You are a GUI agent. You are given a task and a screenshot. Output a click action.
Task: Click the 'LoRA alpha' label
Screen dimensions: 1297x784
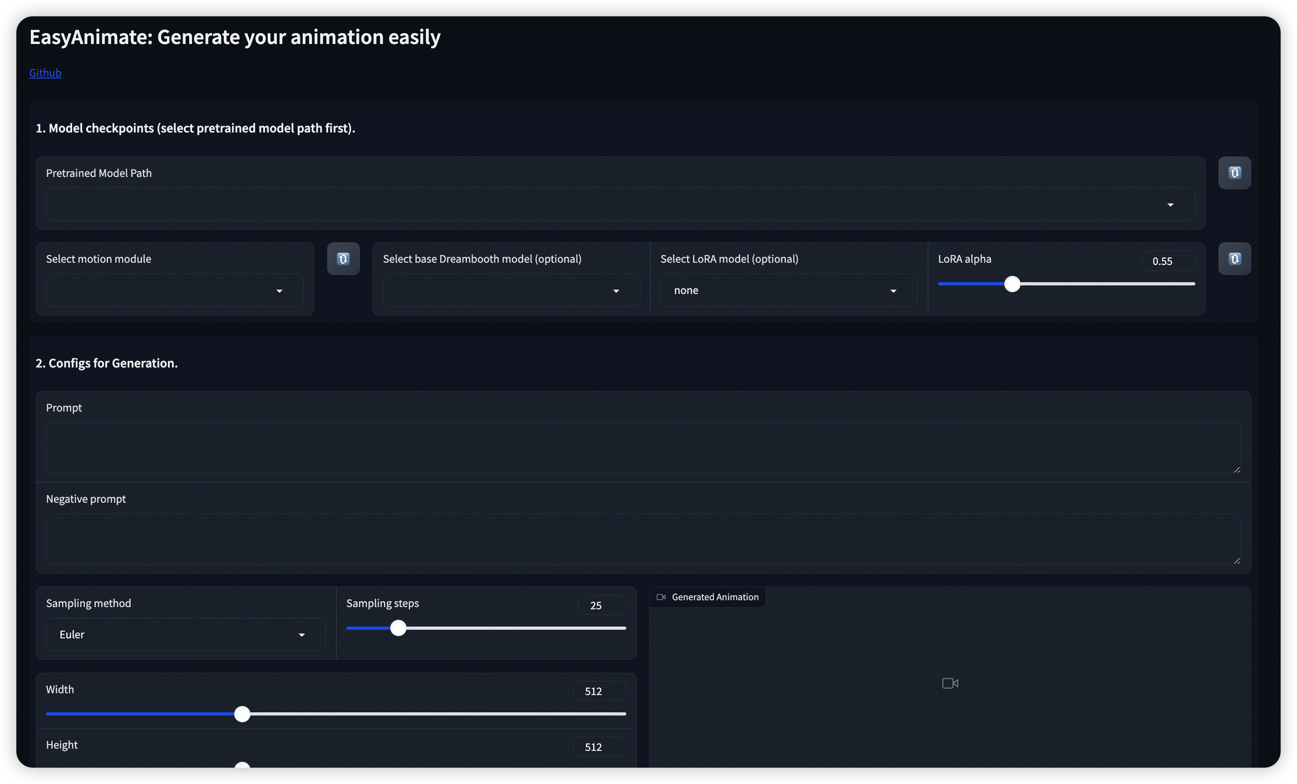tap(964, 258)
